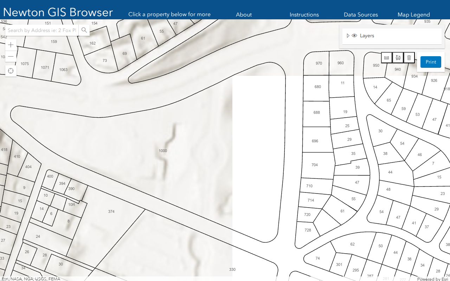Viewport: 450px width, 281px height.
Task: Click the Newton GIS Browser title
Action: [x=58, y=12]
